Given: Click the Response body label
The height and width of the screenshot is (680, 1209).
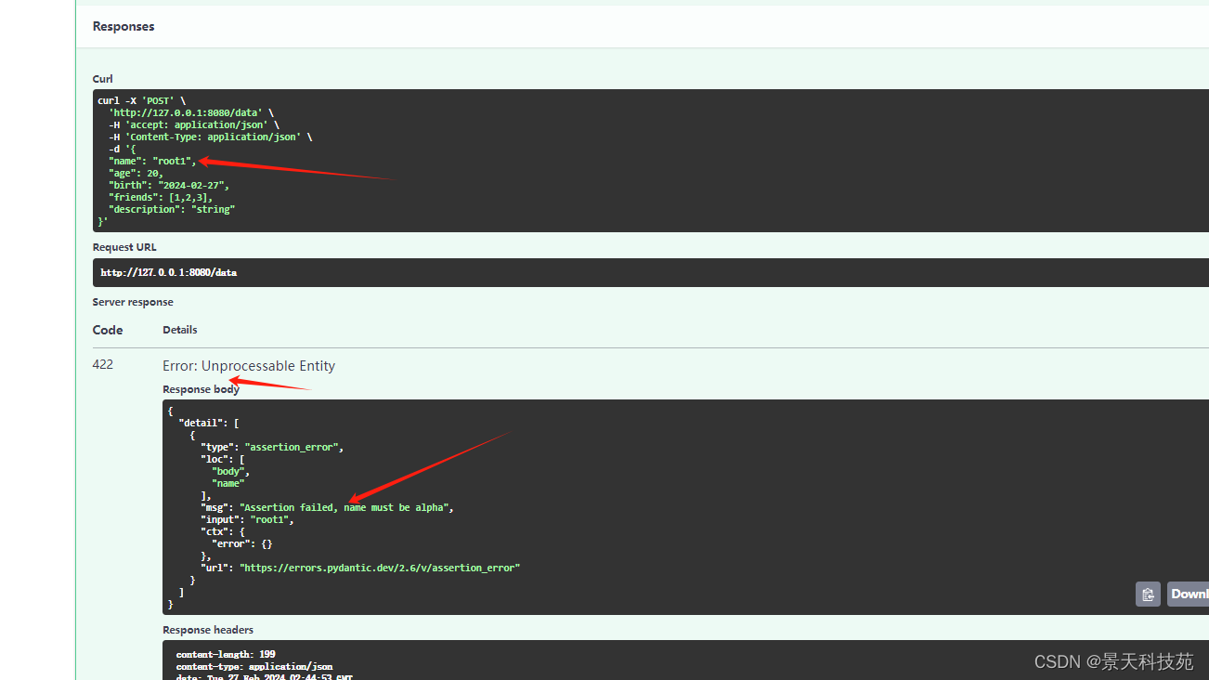Looking at the screenshot, I should click(x=201, y=389).
